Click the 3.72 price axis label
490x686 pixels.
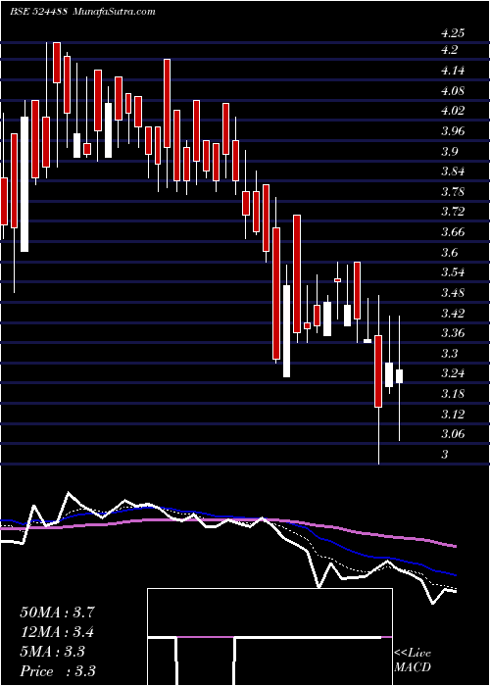[453, 212]
